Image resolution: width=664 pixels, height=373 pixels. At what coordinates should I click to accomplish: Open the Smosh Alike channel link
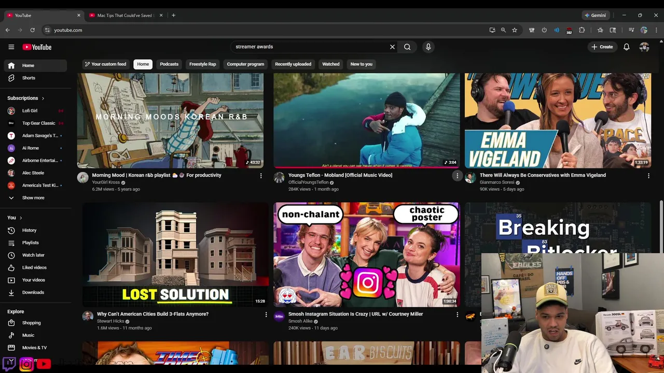pos(300,321)
